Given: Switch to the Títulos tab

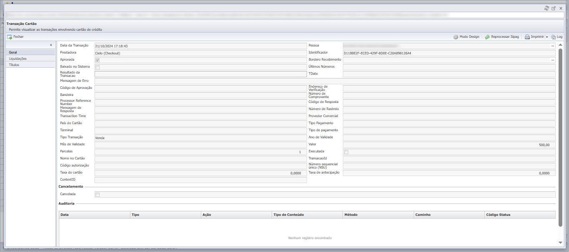Looking at the screenshot, I should click(30, 65).
